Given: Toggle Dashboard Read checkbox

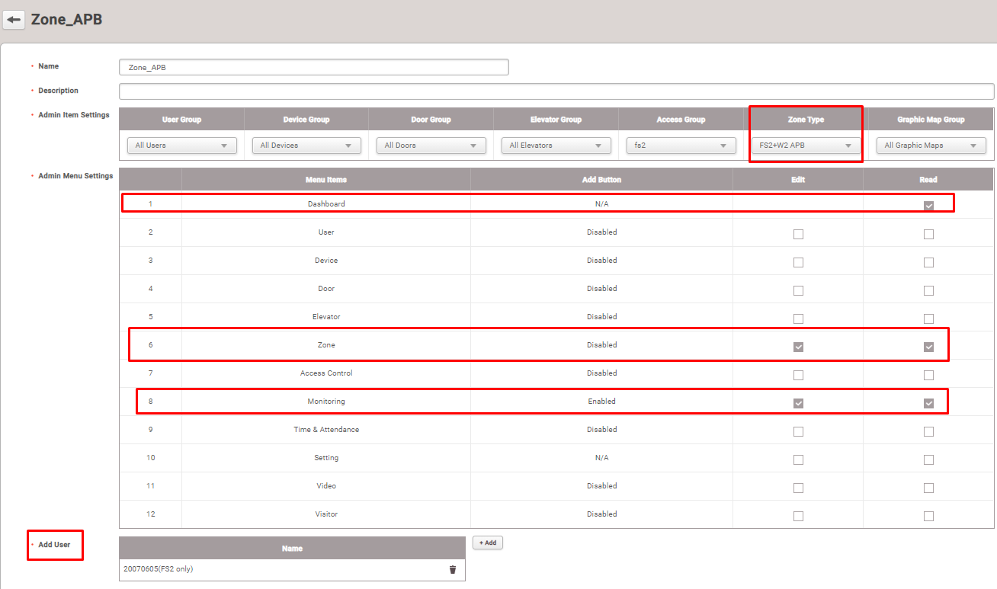Looking at the screenshot, I should (928, 206).
